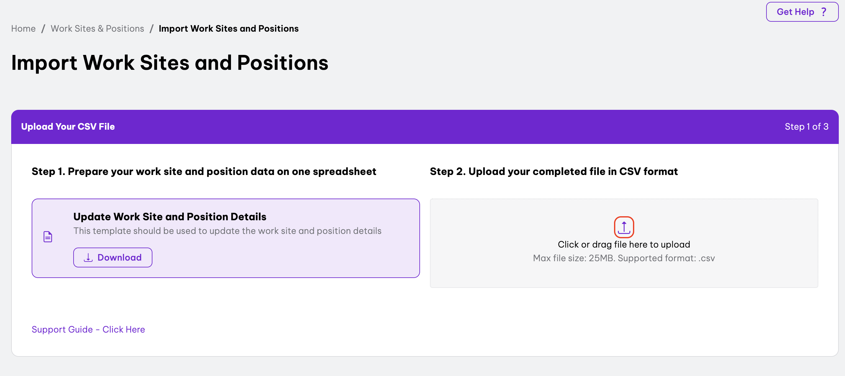Click the template description text in the card
Screen dimensions: 845x376
227,231
